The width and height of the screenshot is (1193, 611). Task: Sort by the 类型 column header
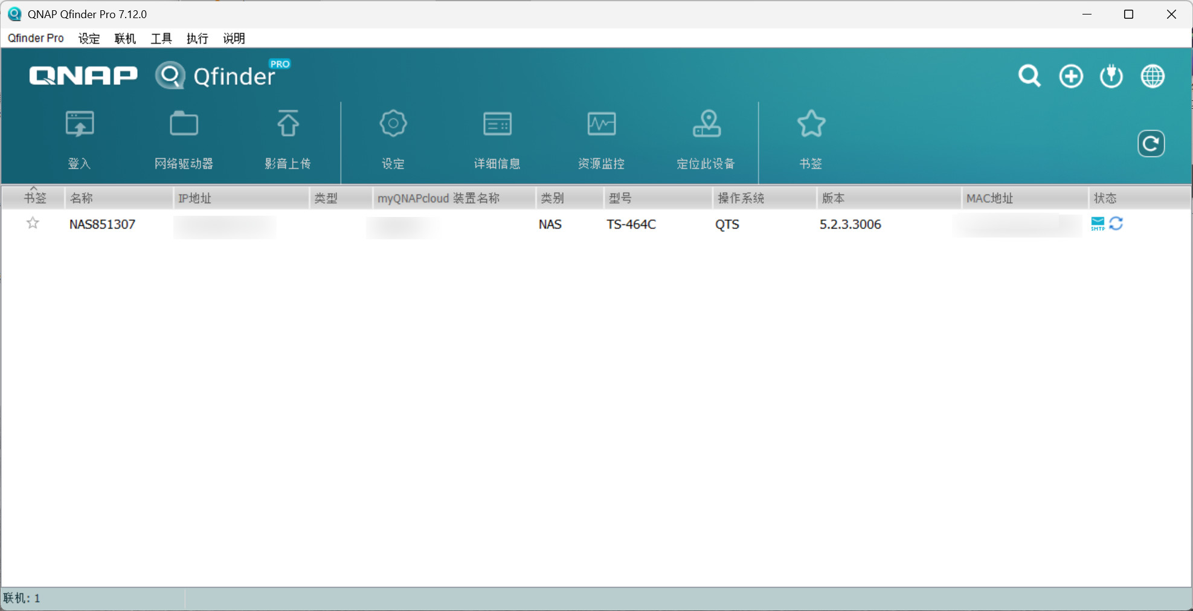341,198
